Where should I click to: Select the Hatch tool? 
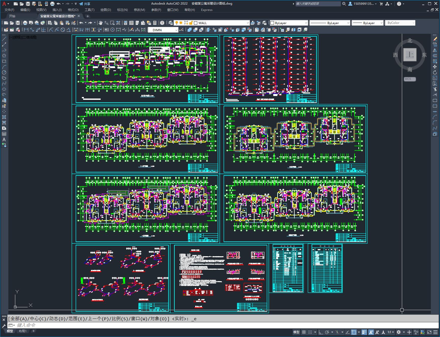4,117
